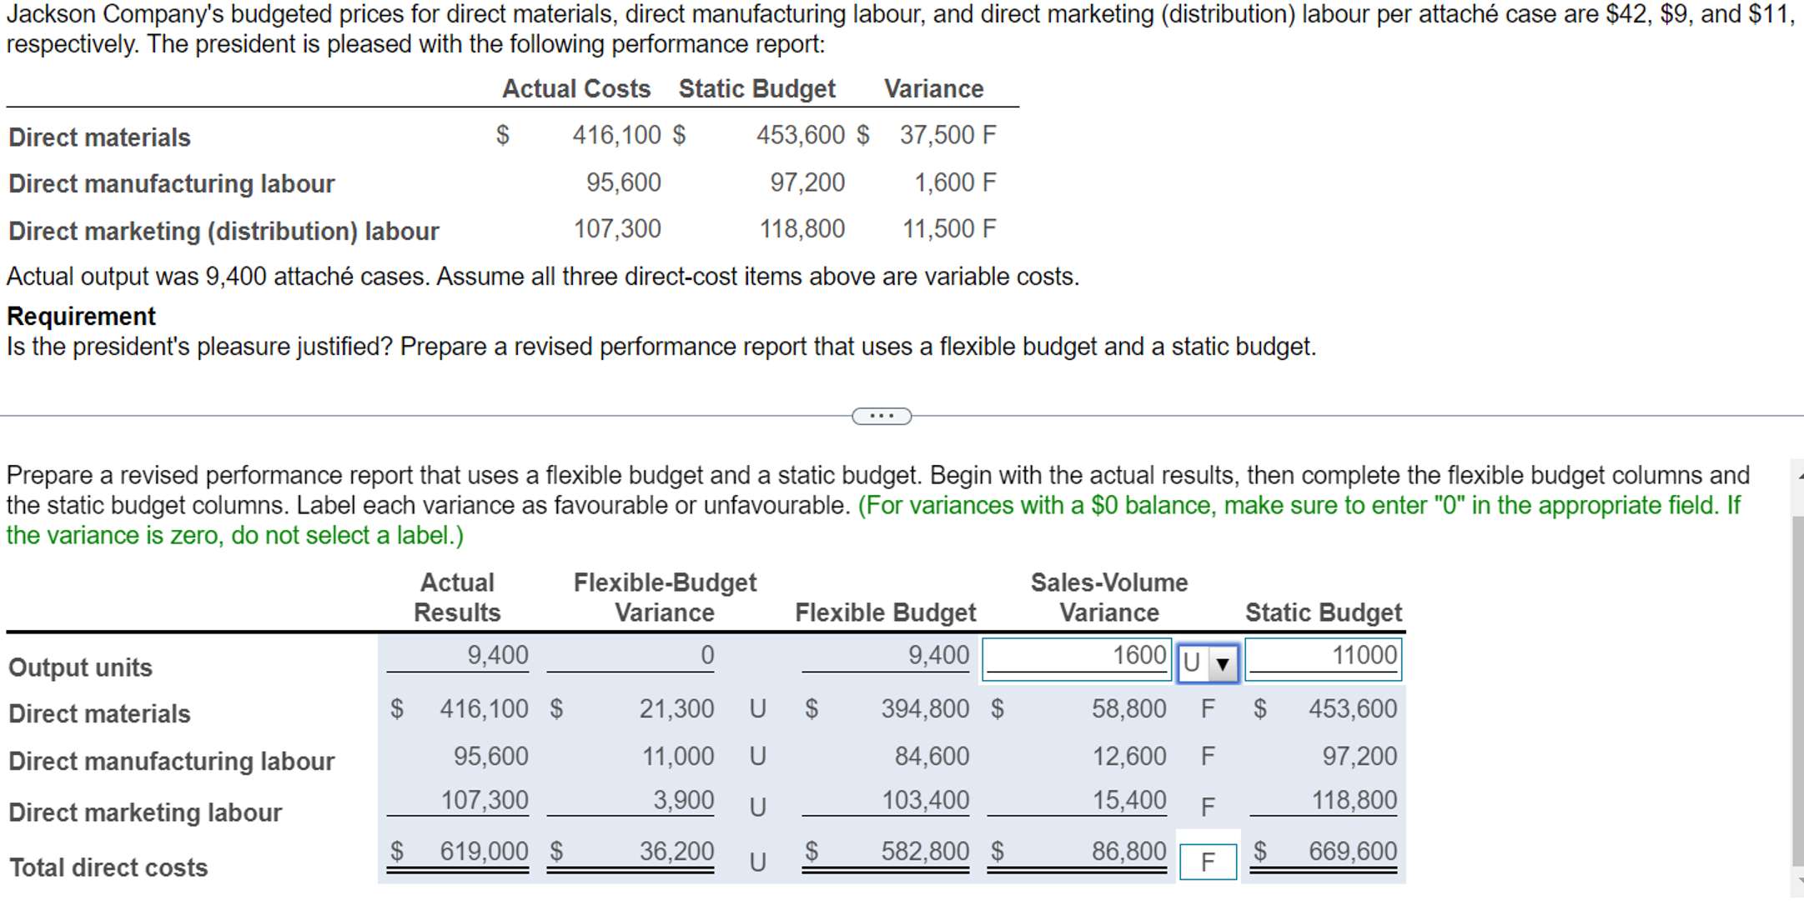Click actual cost 95,600 in top report
This screenshot has width=1804, height=921.
pos(623,183)
